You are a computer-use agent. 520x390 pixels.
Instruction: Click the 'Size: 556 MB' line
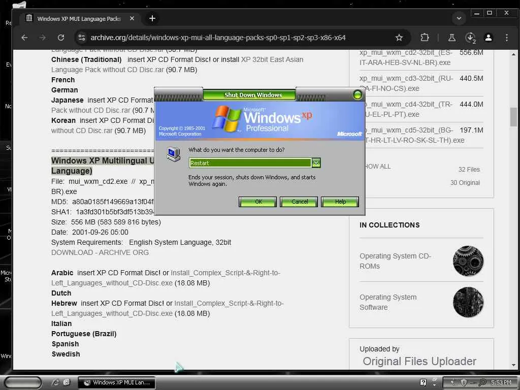click(x=106, y=222)
